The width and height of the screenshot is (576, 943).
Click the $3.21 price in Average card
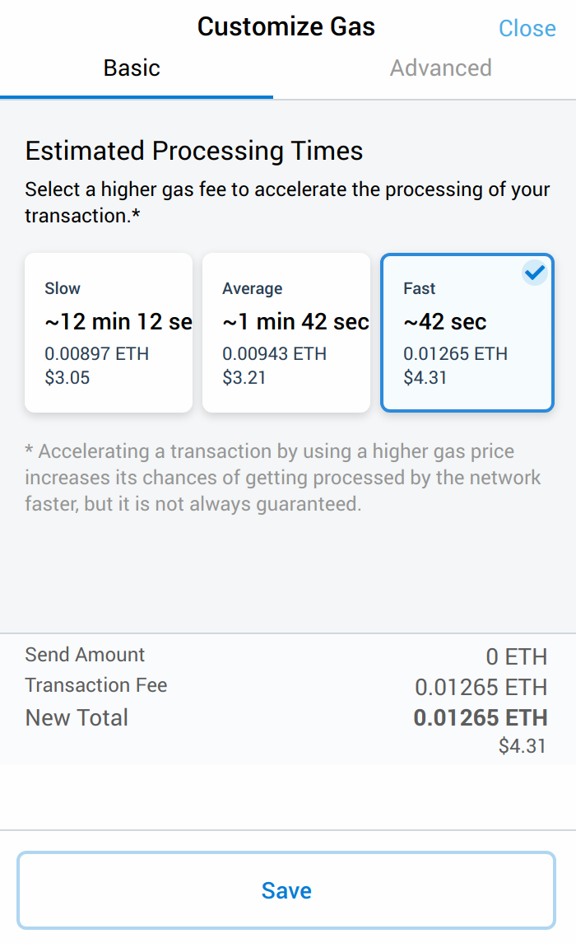[244, 378]
